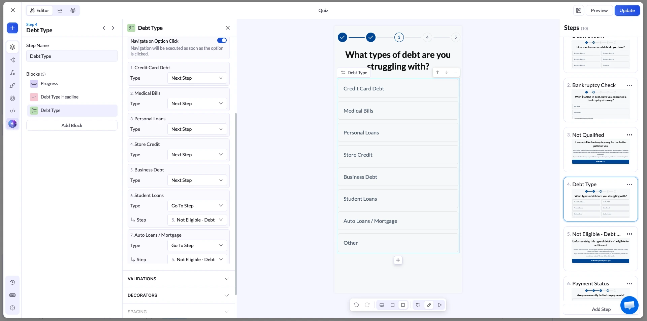Open the code brackets icon in sidebar

[12, 111]
